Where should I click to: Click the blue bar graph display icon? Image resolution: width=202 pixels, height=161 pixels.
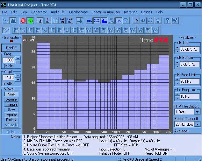click(x=104, y=21)
